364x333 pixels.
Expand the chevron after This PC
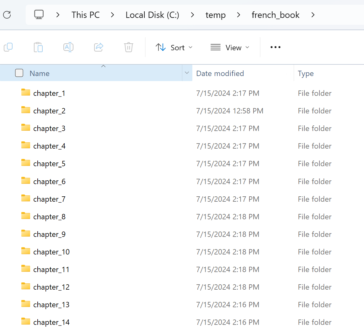click(113, 15)
